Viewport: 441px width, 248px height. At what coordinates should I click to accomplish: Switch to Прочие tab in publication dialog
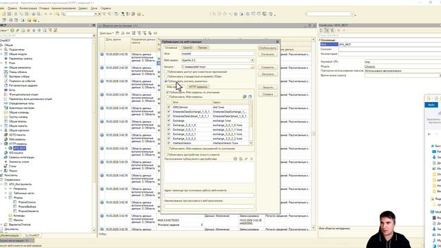[203, 48]
